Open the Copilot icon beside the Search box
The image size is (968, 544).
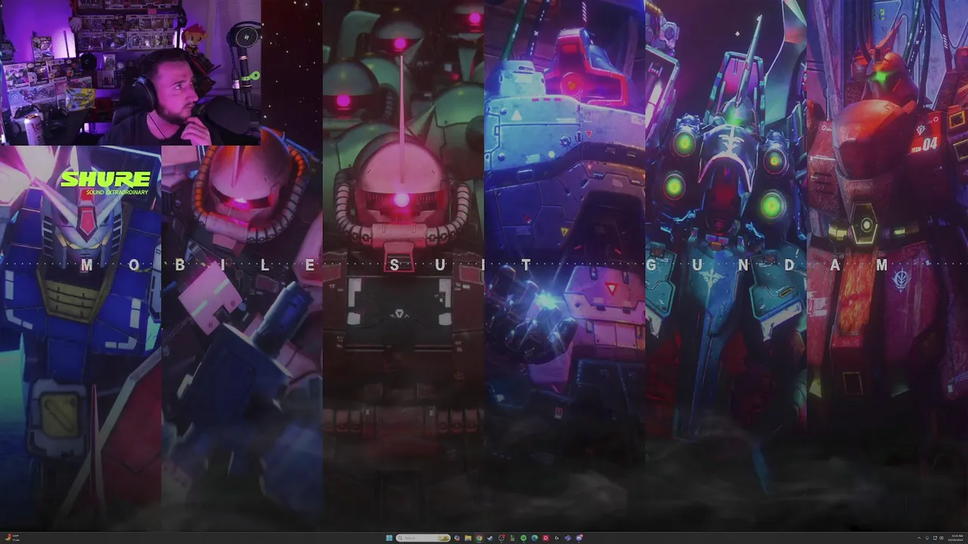[457, 538]
